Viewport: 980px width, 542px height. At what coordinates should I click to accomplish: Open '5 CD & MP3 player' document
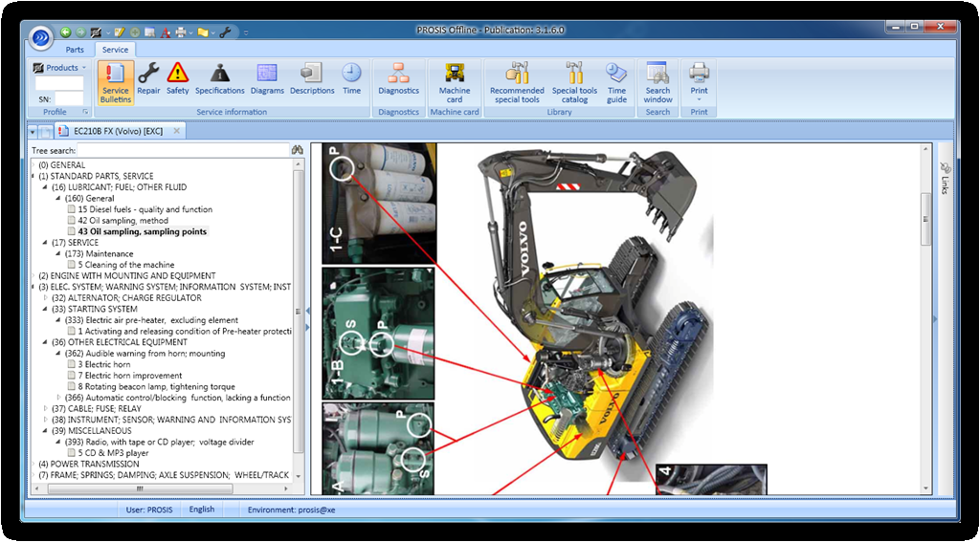tap(113, 453)
